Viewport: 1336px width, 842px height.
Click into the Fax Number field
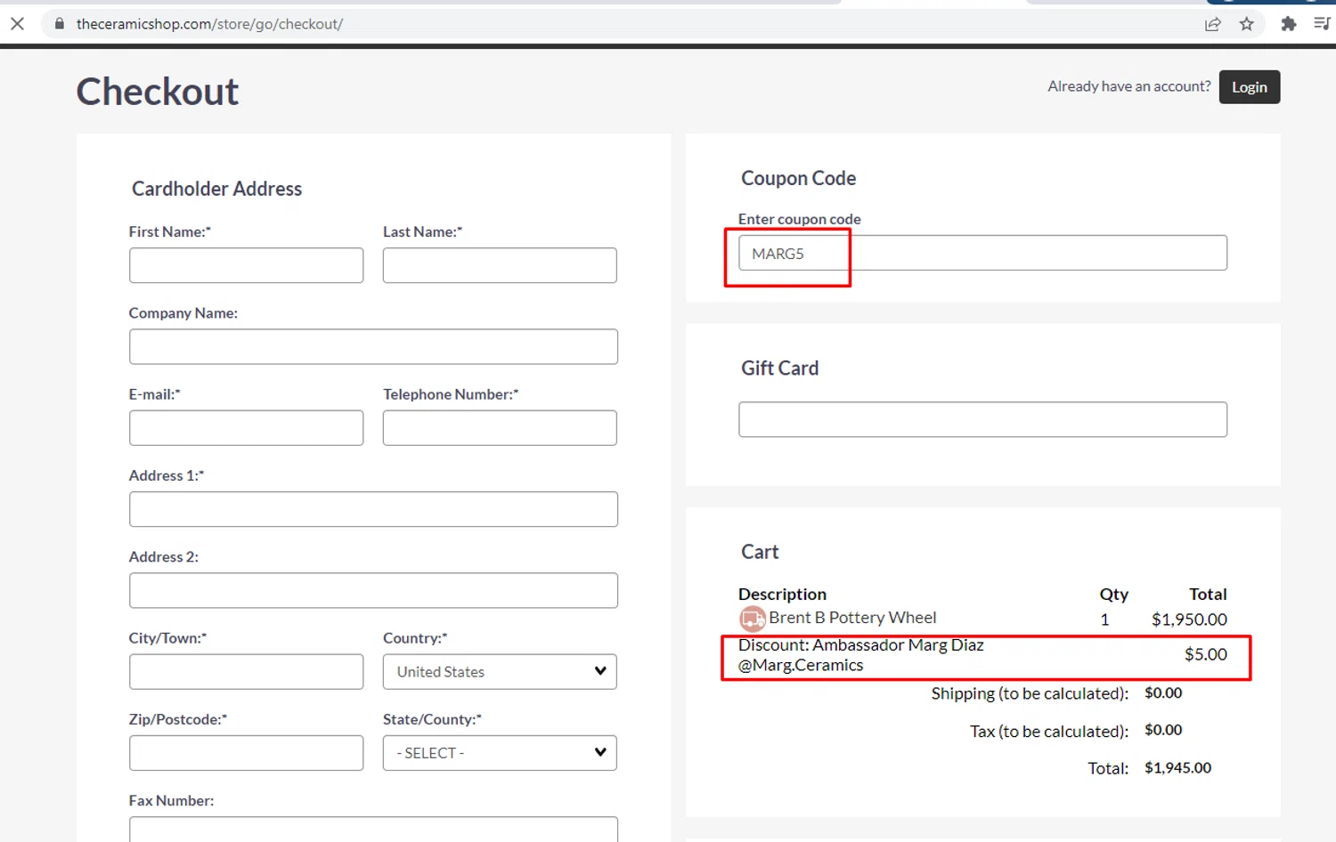coord(373,830)
